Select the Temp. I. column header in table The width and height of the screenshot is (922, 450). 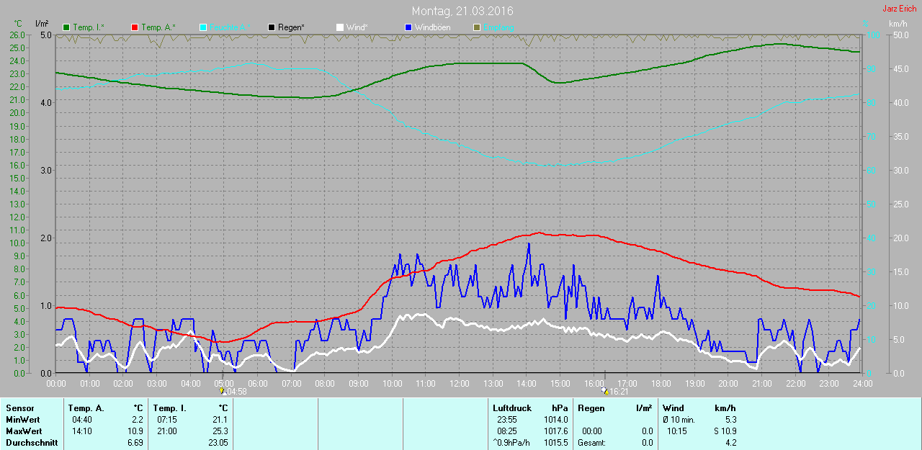[x=169, y=408]
